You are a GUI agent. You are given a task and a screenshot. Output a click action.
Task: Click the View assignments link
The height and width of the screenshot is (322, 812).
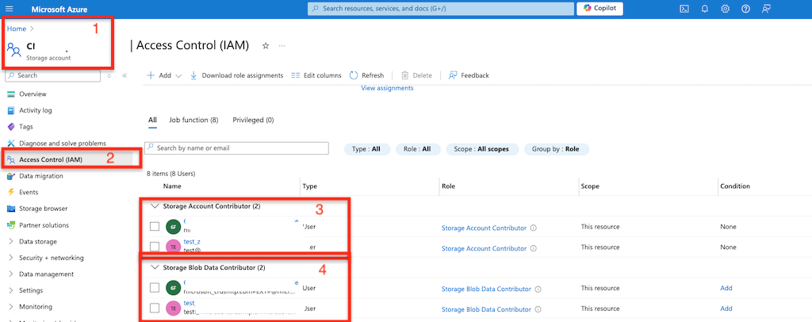click(387, 88)
